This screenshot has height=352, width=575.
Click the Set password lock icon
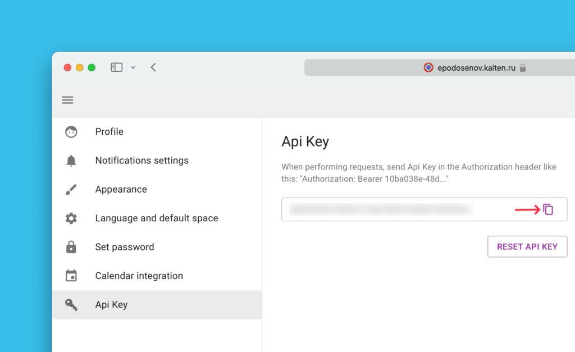point(71,247)
